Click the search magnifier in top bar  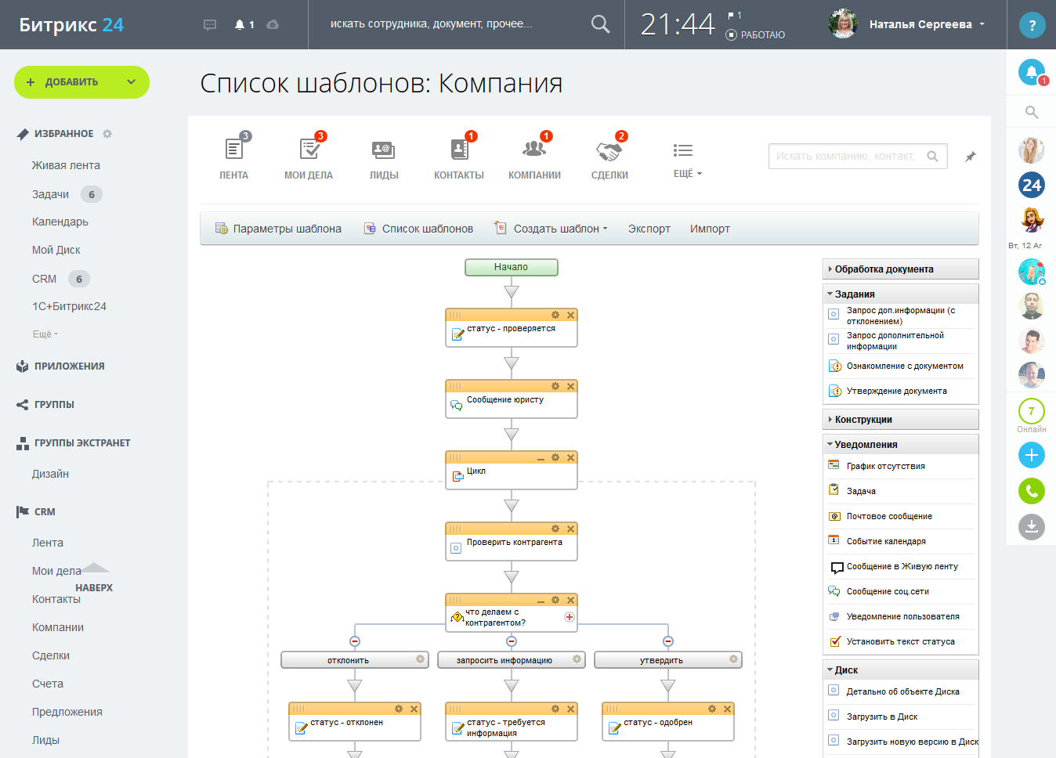point(600,24)
